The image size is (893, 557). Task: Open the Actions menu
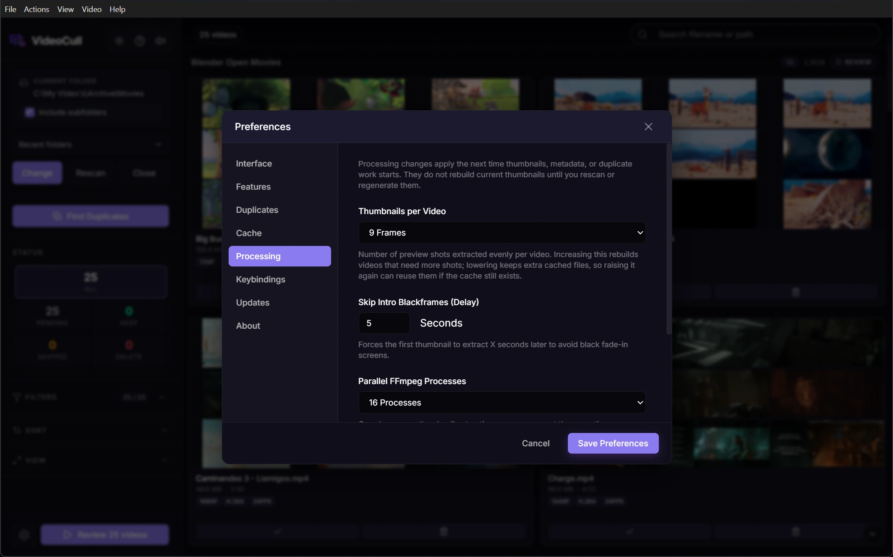pyautogui.click(x=36, y=9)
